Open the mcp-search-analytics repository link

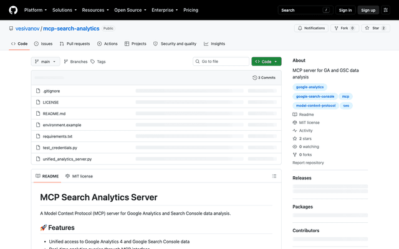71,29
